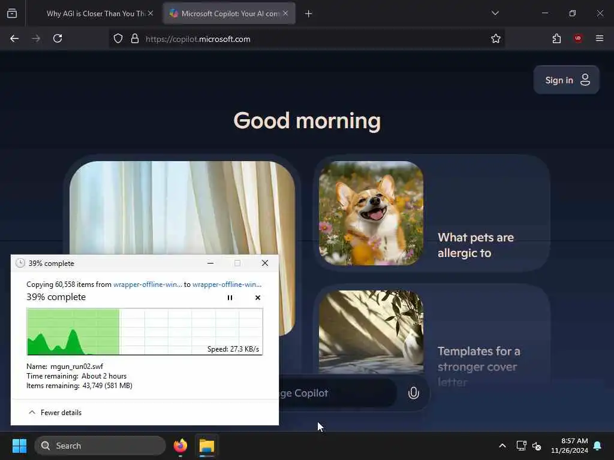
Task: Expand the list all tabs dropdown
Action: click(495, 13)
